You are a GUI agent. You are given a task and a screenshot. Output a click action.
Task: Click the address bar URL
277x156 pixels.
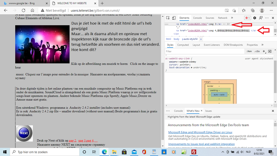coord(95,10)
